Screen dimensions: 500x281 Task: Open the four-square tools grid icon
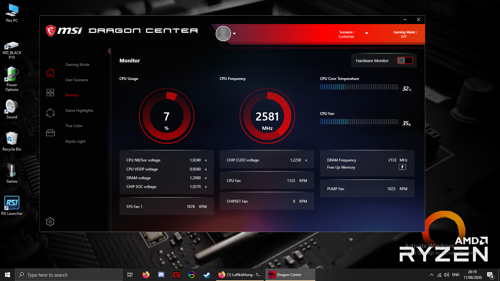click(x=50, y=92)
